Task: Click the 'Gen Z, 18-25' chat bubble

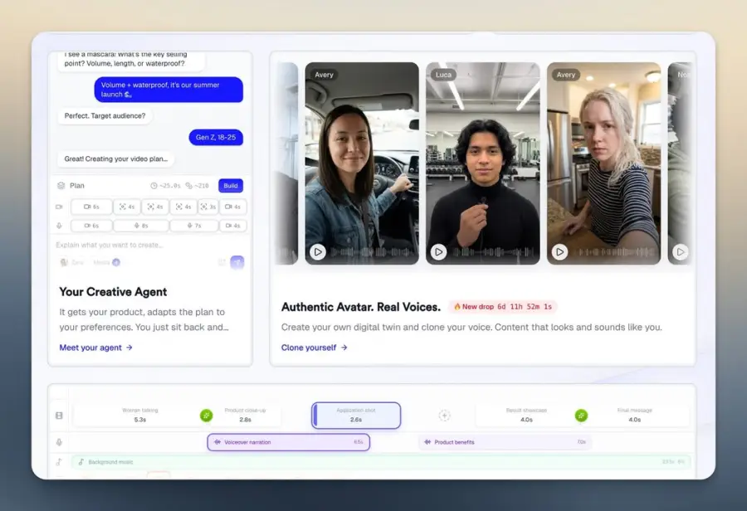Action: (216, 137)
